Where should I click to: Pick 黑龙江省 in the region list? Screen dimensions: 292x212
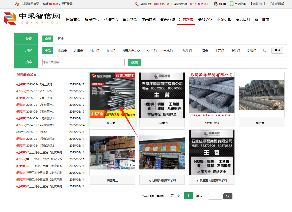point(185,51)
